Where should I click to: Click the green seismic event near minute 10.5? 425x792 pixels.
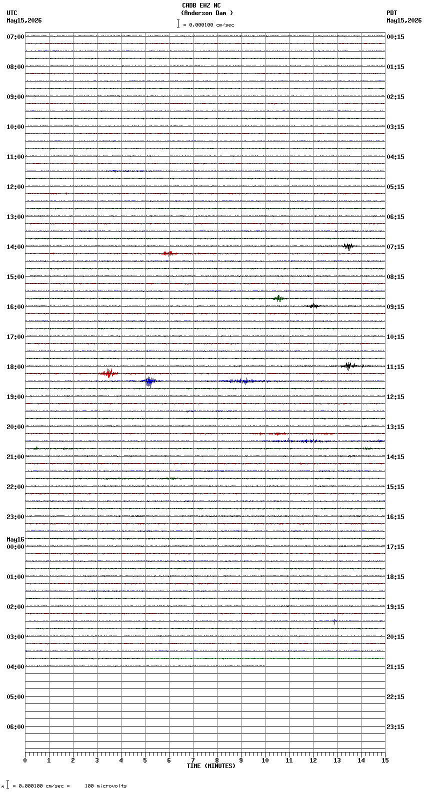pyautogui.click(x=278, y=298)
